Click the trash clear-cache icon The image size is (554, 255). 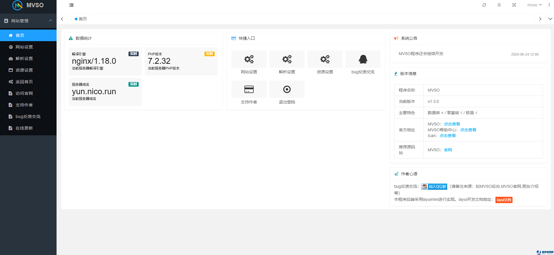pos(499,5)
